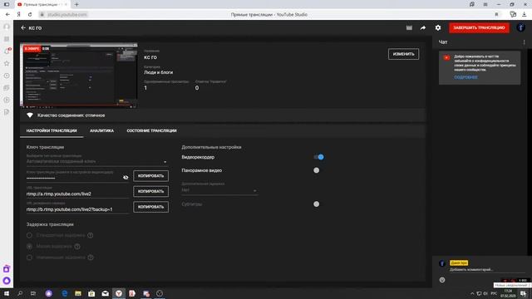This screenshot has width=532, height=299.
Task: Open sidebar notifications icon with red badge
Action: click(7, 51)
